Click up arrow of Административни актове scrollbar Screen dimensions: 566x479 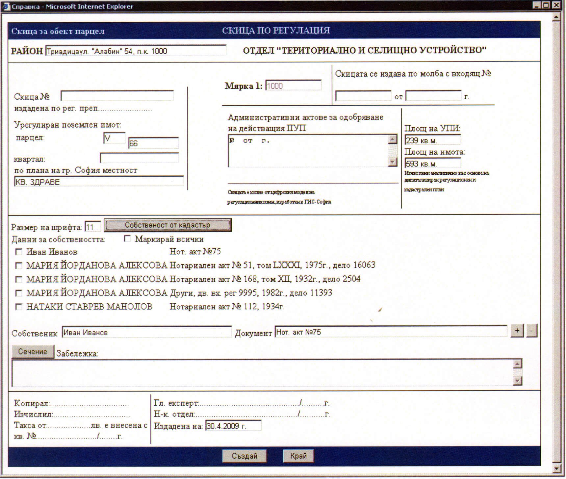393,139
